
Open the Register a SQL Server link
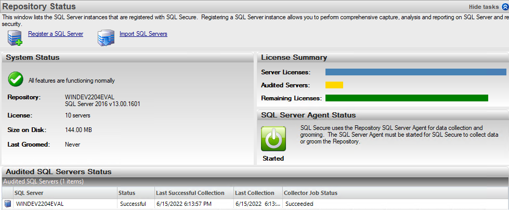point(56,34)
